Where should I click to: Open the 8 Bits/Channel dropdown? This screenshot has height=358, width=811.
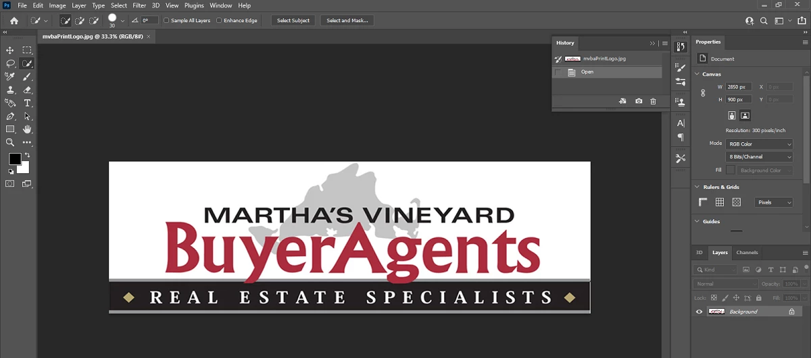pos(759,156)
